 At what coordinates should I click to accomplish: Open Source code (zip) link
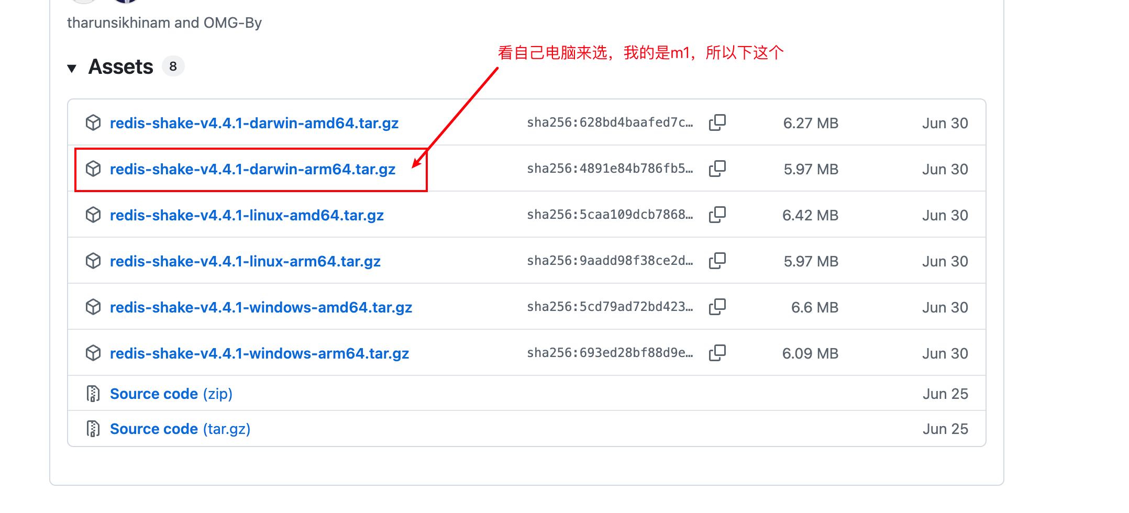tap(171, 394)
